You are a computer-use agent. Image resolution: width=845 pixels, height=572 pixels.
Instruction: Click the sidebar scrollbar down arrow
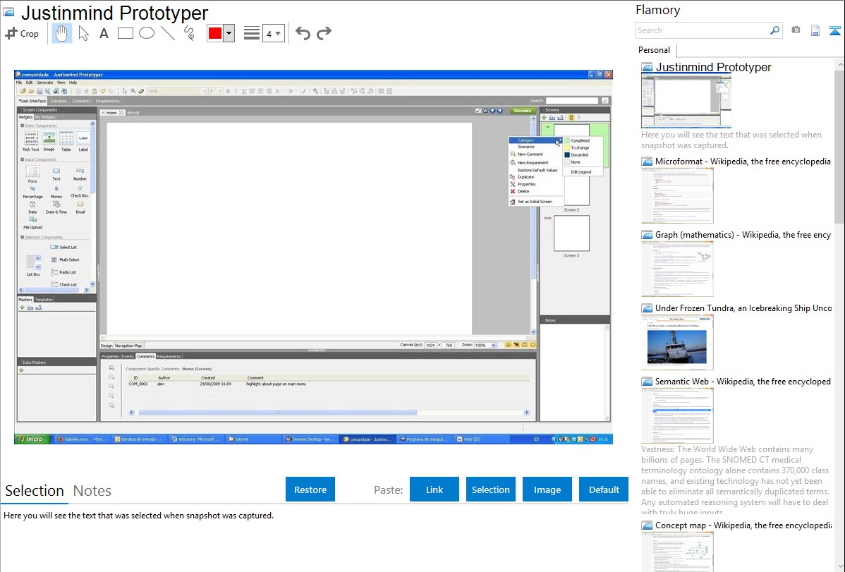[840, 566]
